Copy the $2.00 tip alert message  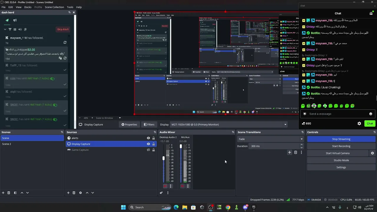pos(60,58)
